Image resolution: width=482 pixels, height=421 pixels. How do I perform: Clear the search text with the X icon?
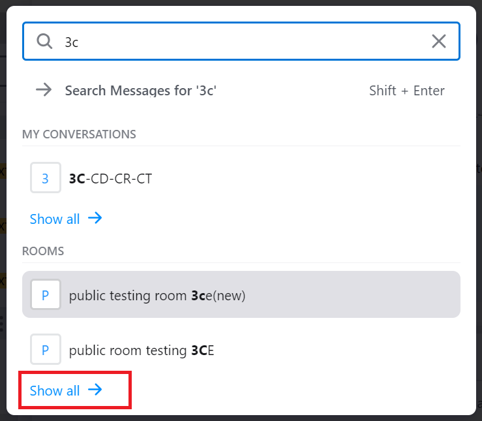click(439, 41)
